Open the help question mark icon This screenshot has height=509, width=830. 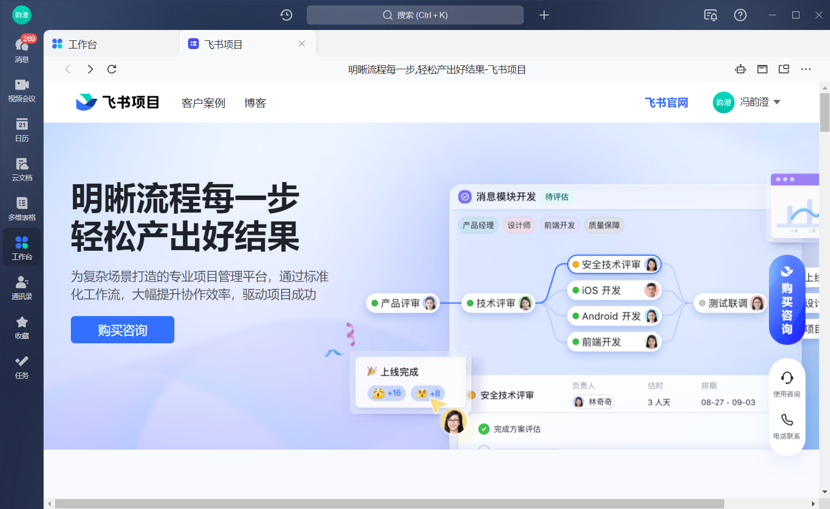(x=740, y=15)
